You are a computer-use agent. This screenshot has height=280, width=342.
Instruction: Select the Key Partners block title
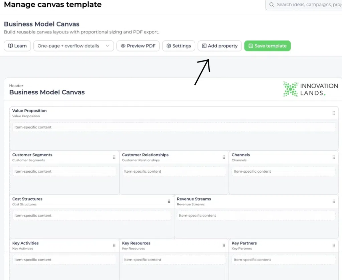tap(244, 243)
